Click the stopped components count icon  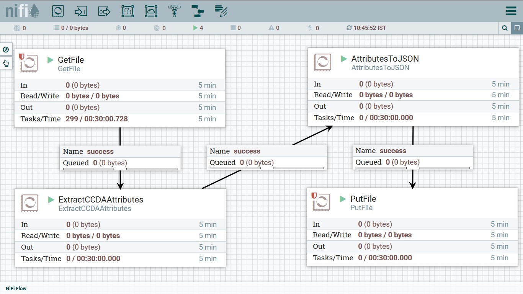point(233,28)
